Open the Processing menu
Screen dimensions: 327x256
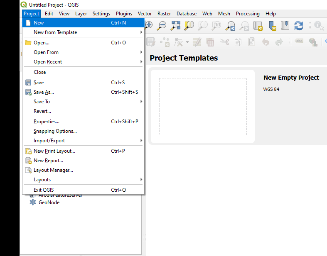[248, 14]
